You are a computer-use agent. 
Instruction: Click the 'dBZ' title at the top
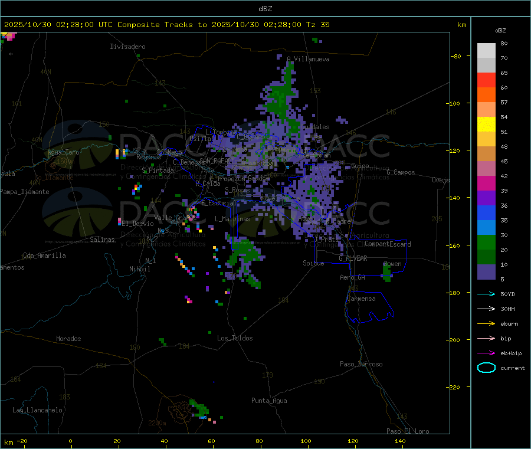265,9
